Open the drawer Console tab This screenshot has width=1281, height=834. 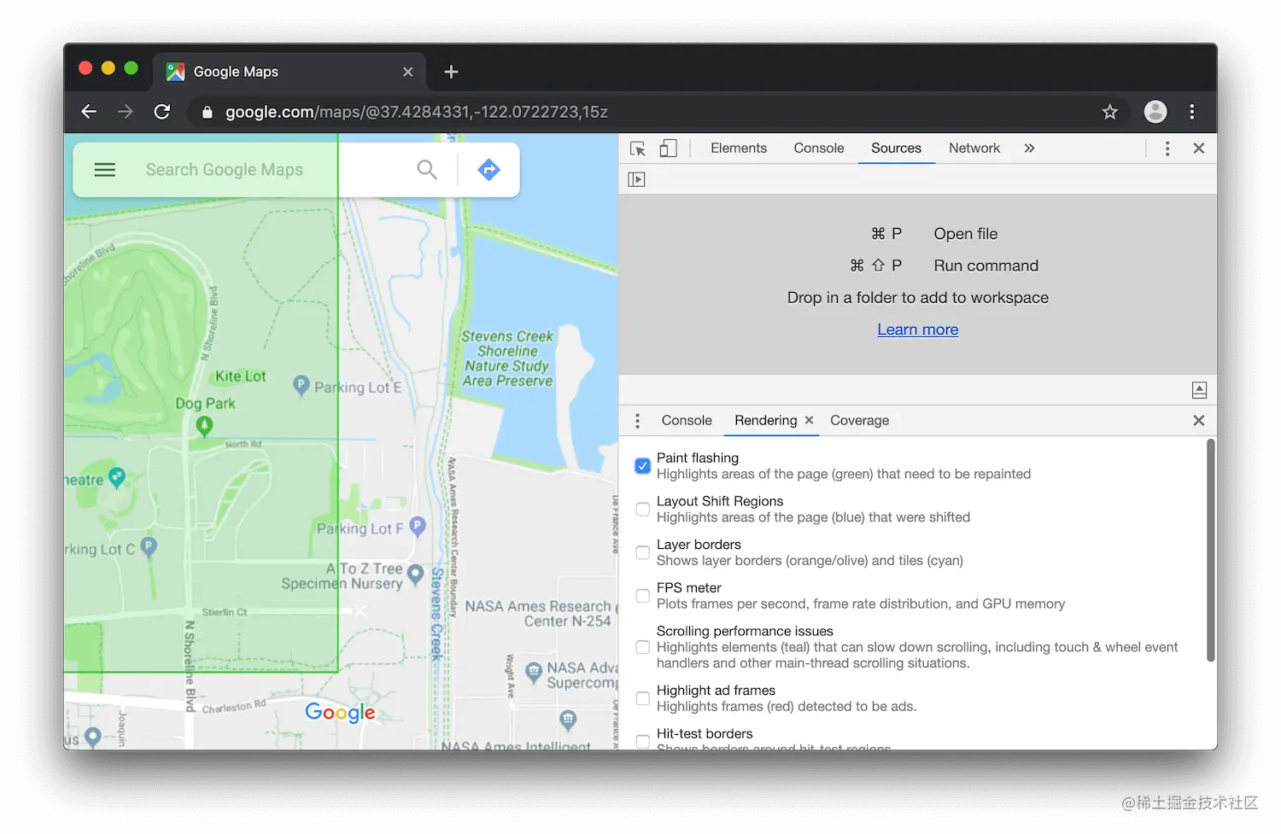(687, 421)
